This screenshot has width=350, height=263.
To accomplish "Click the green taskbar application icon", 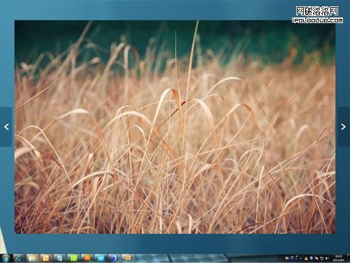I will pyautogui.click(x=73, y=258).
